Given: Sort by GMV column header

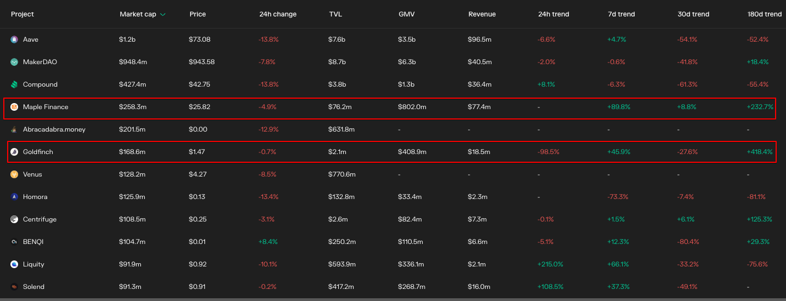Looking at the screenshot, I should click(x=407, y=14).
